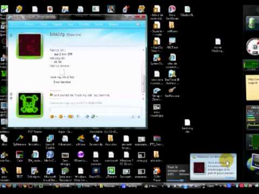Open the Splitter.exe axe icon

pos(19,140)
